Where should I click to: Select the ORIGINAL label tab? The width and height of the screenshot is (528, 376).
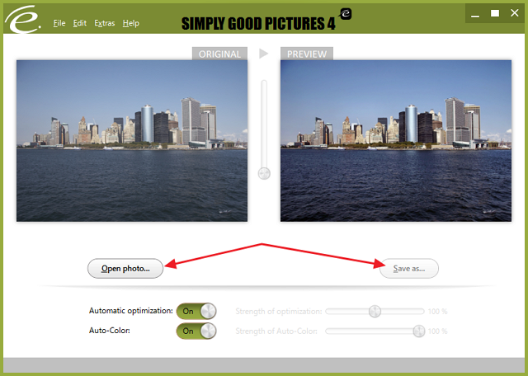coord(219,54)
